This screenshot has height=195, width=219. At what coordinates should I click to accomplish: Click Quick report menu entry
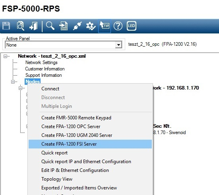[x=90, y=153]
